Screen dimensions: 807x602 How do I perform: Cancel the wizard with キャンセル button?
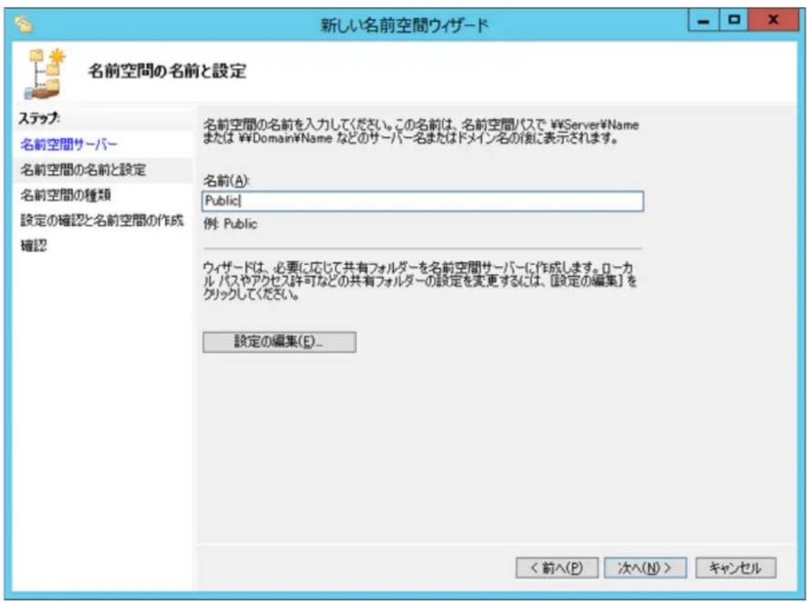[x=735, y=568]
